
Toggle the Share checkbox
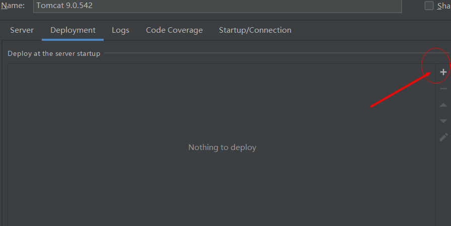pos(429,6)
